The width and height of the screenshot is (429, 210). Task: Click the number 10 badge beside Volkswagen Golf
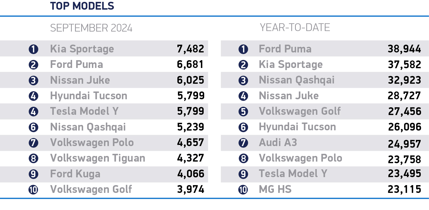coord(33,190)
